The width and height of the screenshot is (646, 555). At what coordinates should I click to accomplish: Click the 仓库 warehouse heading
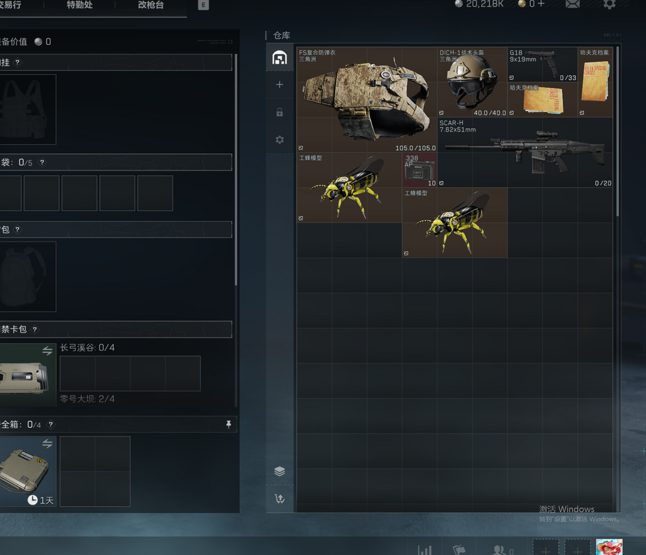pyautogui.click(x=282, y=35)
